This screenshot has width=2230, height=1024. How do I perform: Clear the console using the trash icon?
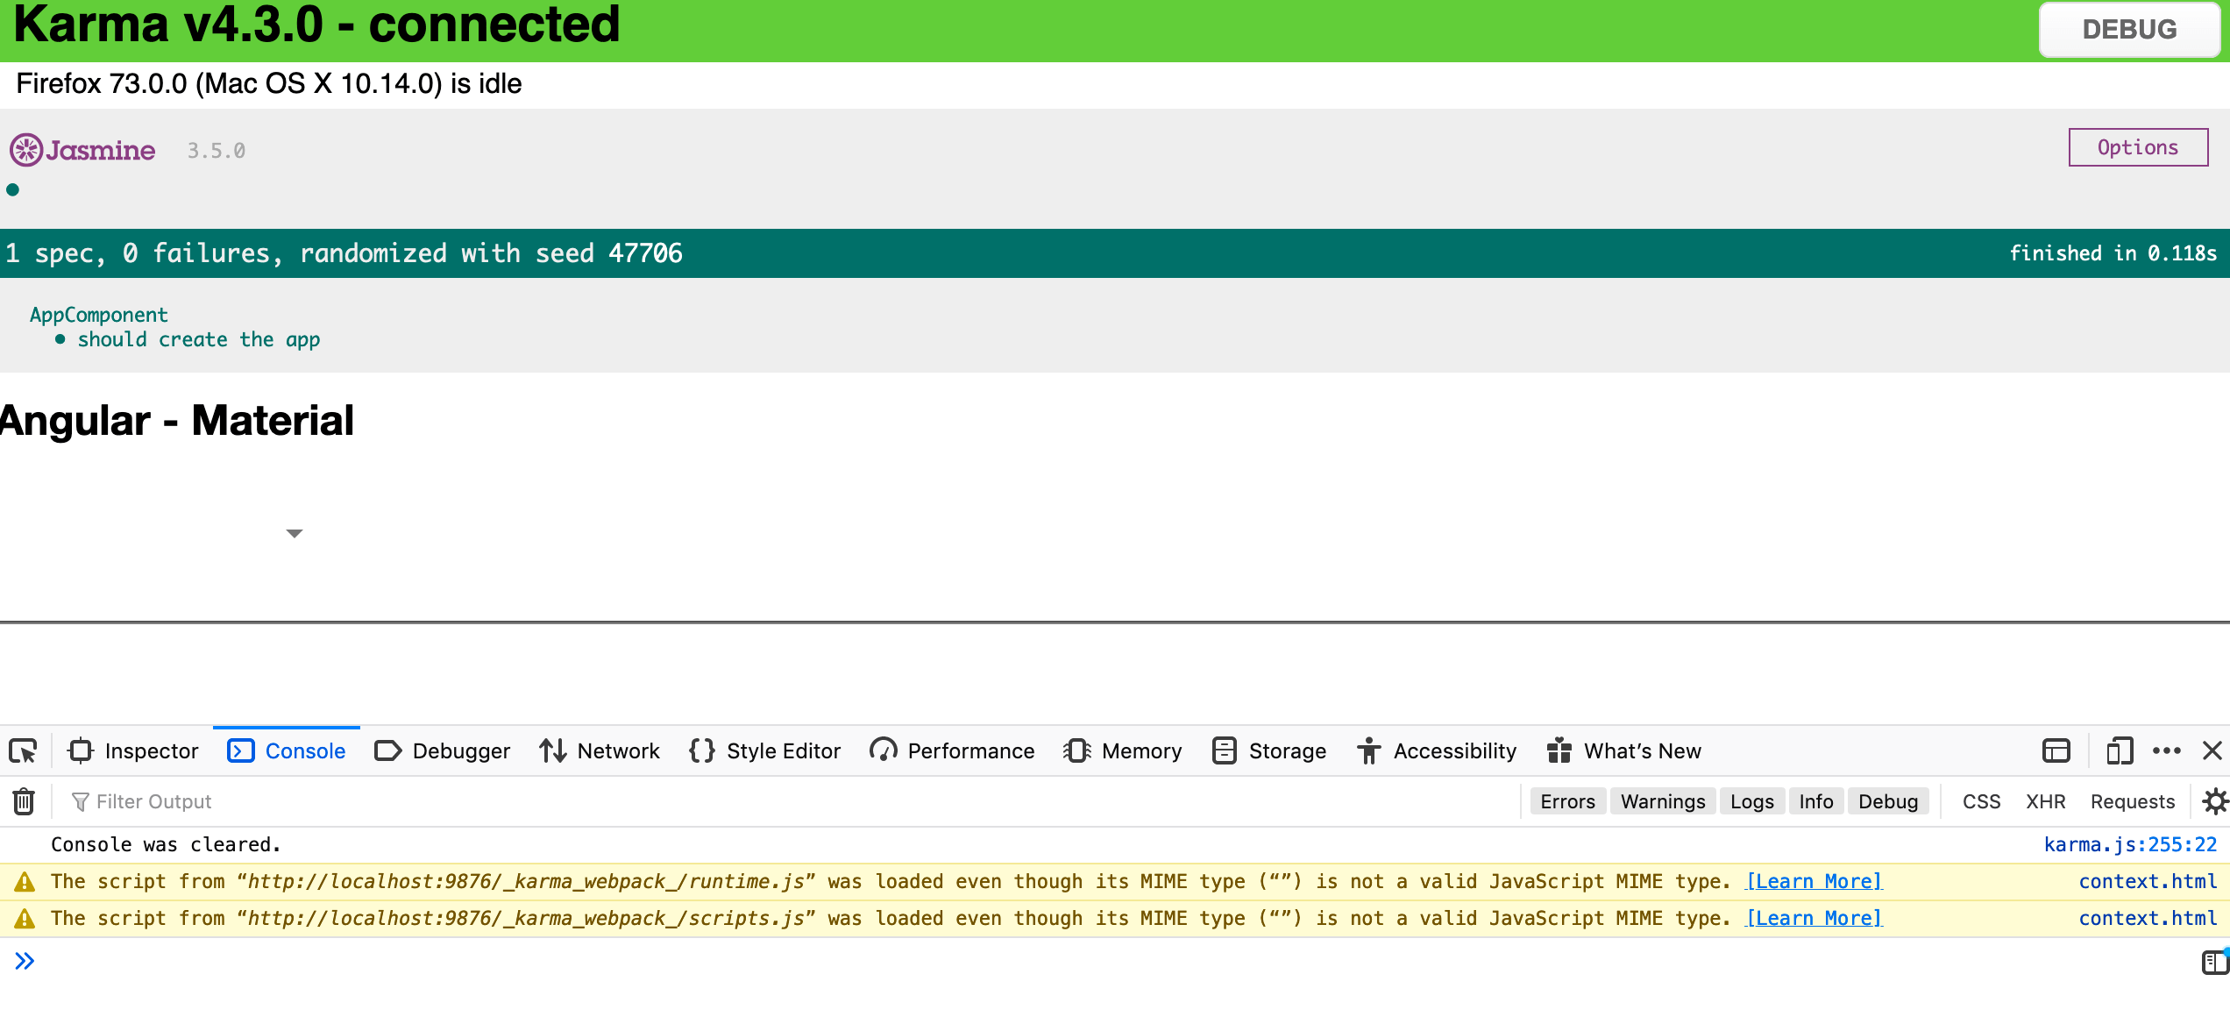coord(23,800)
